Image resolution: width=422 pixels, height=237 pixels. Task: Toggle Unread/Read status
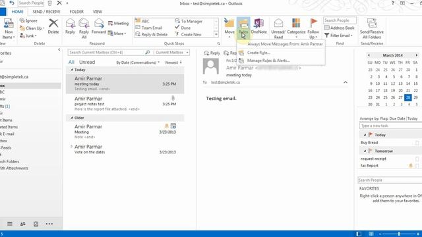(x=278, y=28)
